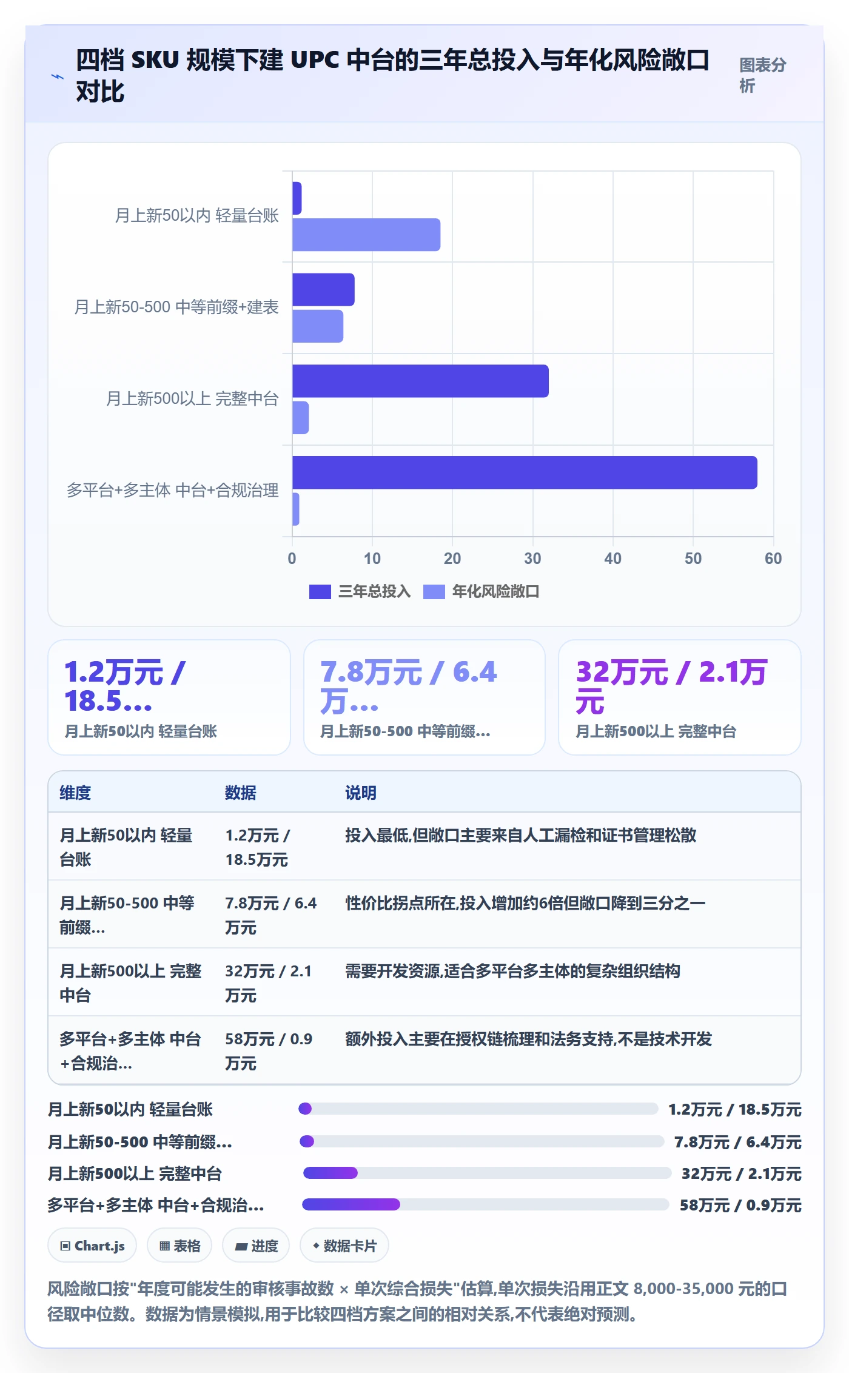This screenshot has width=849, height=1373.
Task: Select the 数据卡片 chip
Action: coord(344,1246)
